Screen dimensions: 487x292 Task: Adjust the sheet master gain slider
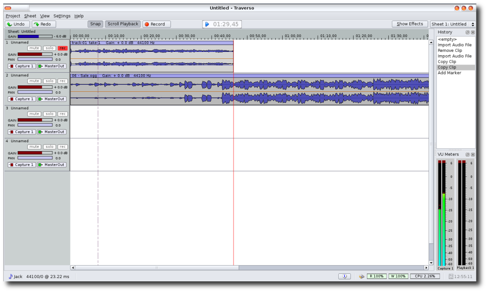[x=35, y=36]
